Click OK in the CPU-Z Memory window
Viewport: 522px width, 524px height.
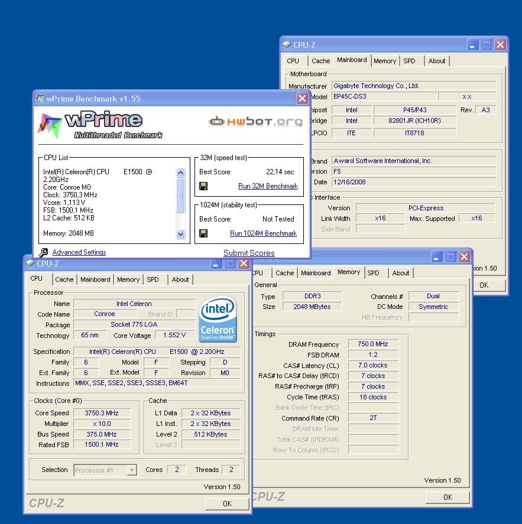448,497
